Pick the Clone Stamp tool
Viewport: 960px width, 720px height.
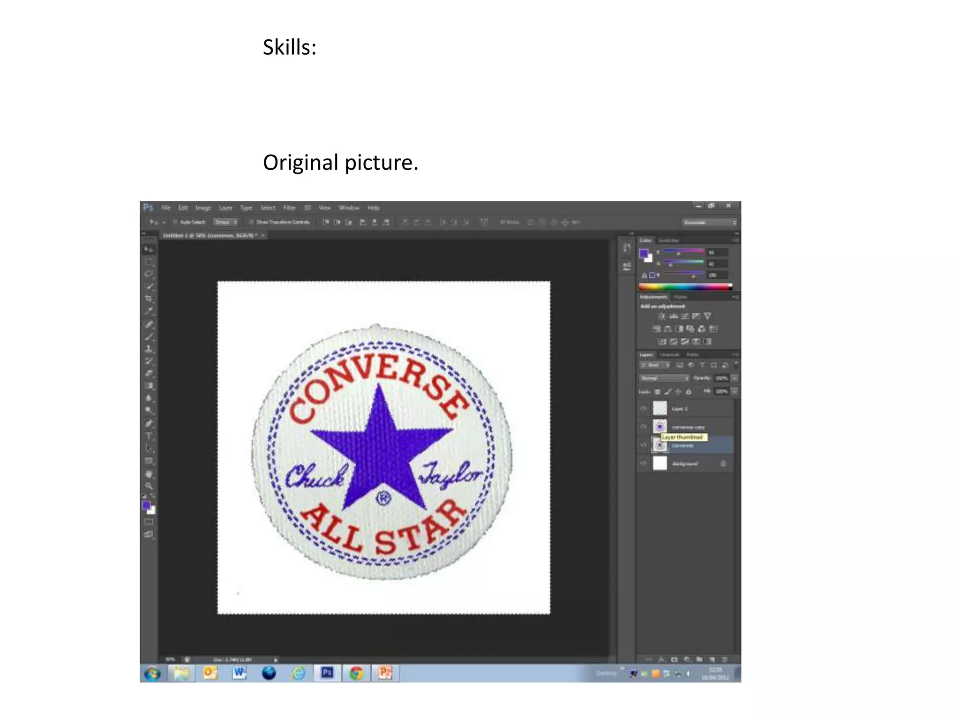click(149, 349)
